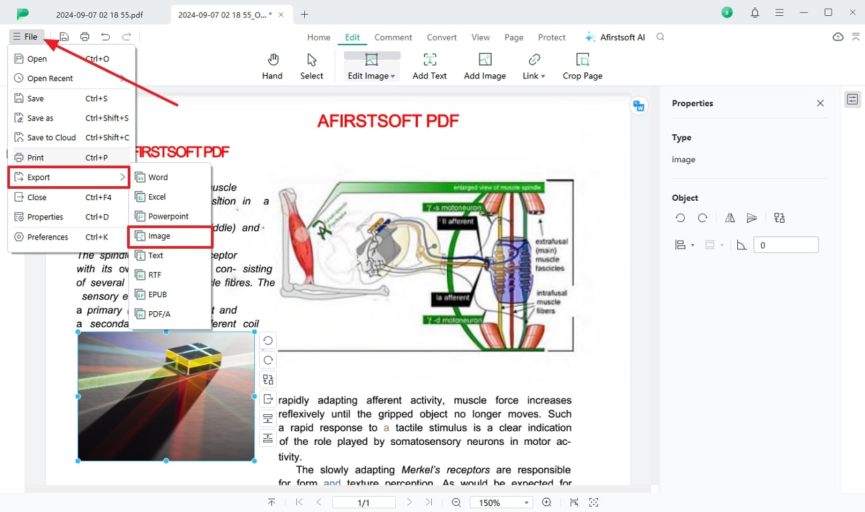Toggle the properties sidebar icon

click(852, 100)
